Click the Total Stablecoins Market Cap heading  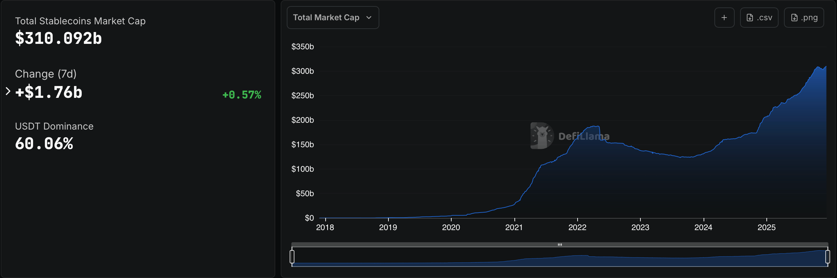[80, 21]
